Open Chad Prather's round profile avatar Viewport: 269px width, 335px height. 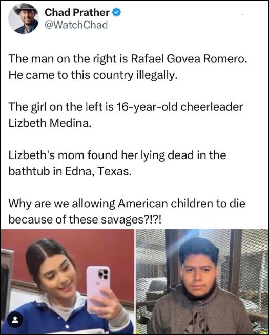[x=24, y=18]
